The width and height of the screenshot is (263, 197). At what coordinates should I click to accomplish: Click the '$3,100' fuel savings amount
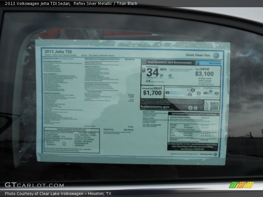tap(204, 74)
